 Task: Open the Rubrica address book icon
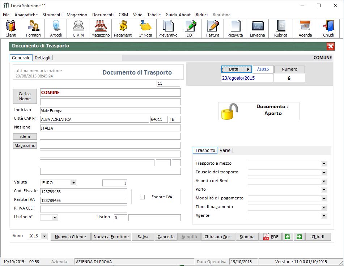[281, 28]
